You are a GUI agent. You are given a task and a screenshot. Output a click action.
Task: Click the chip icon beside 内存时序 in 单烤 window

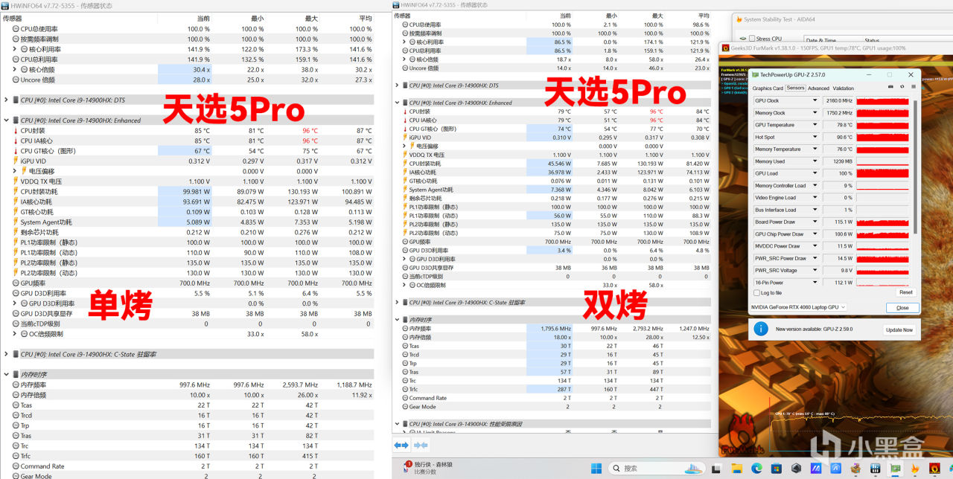click(16, 375)
